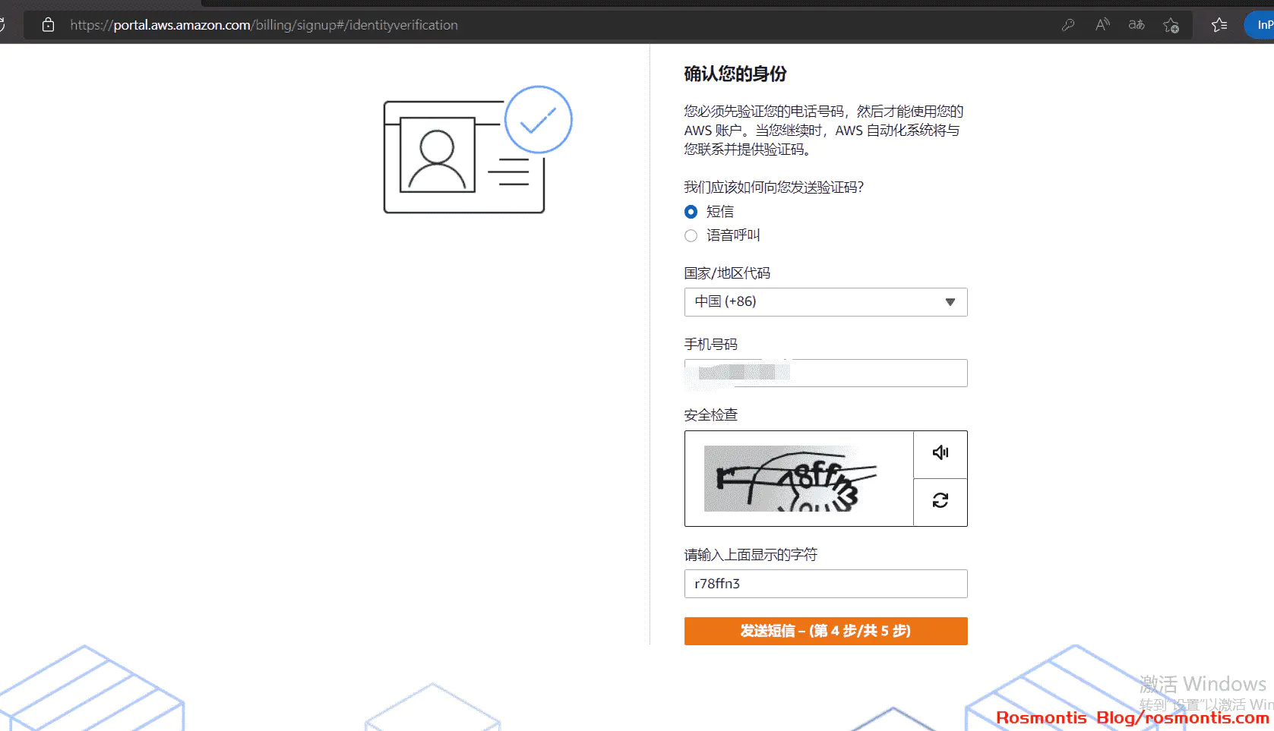Click the site lock icon in address bar
The height and width of the screenshot is (731, 1274).
pos(48,25)
